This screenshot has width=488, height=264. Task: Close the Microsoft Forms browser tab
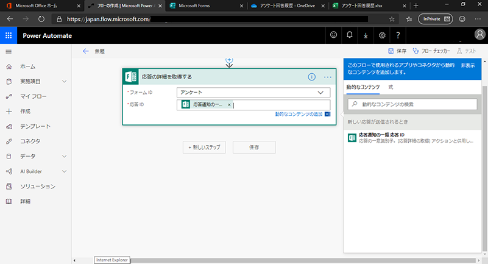pos(241,6)
